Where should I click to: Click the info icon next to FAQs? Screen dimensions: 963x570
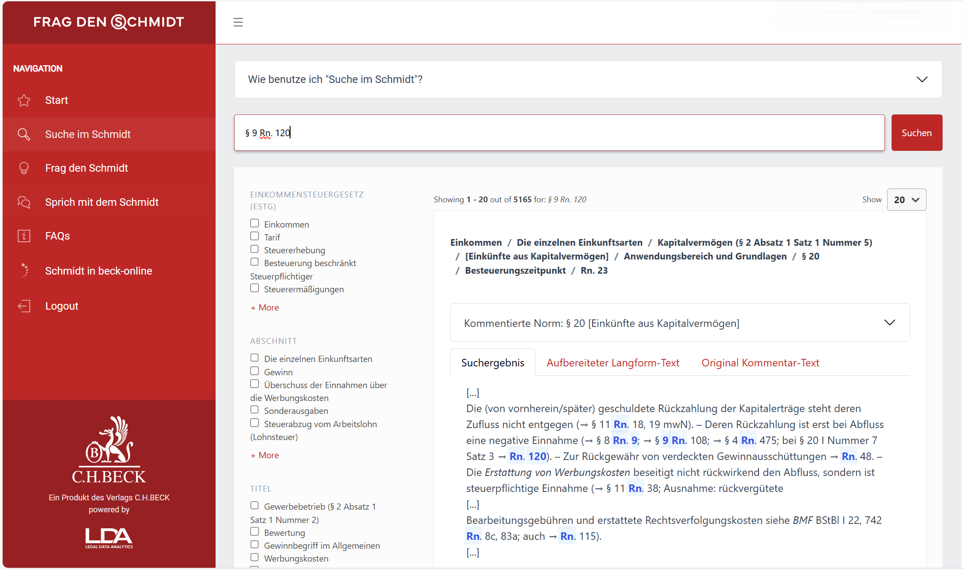tap(24, 236)
